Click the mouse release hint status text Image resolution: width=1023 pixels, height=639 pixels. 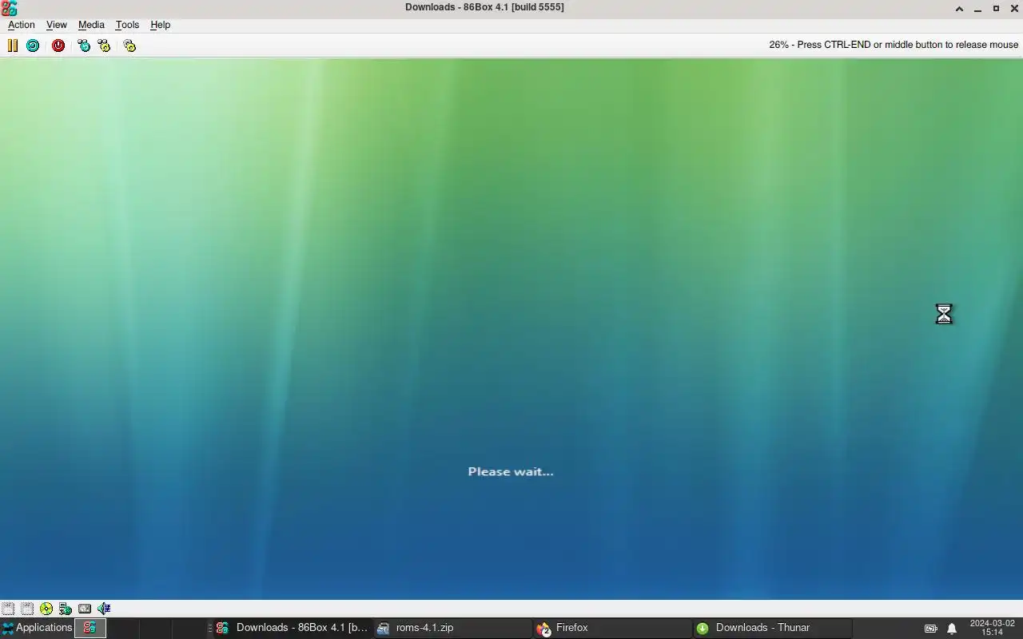pos(894,45)
